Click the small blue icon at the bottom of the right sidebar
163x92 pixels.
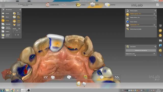160,55
